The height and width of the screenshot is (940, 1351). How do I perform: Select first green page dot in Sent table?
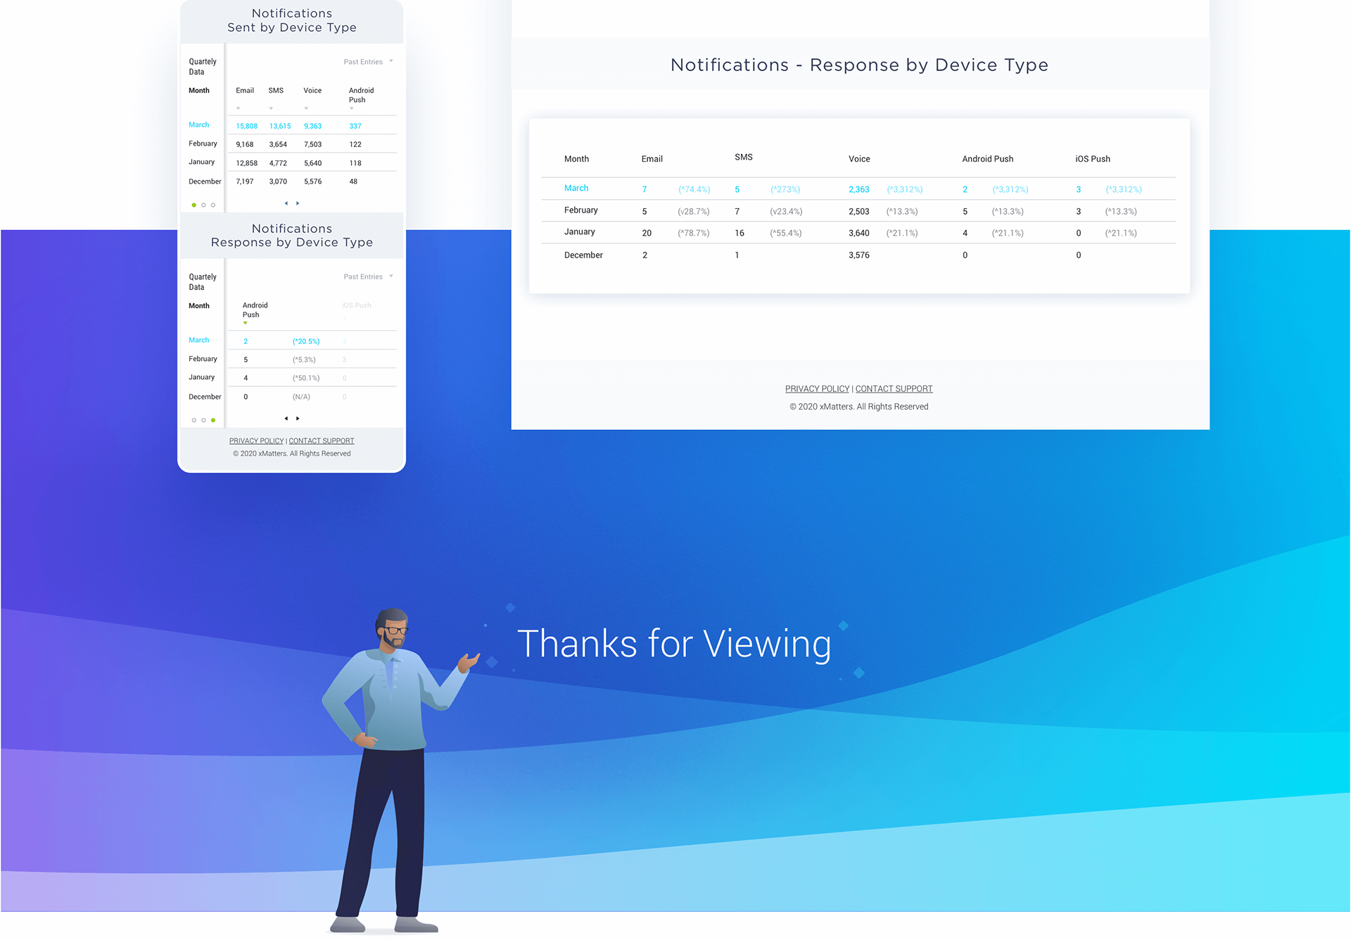194,205
